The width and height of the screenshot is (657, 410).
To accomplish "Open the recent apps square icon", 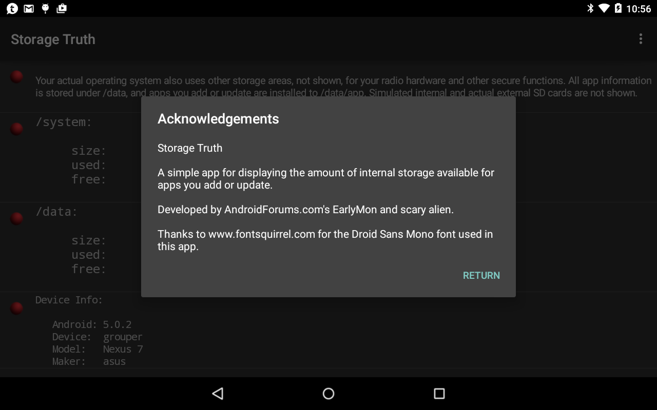I will (x=439, y=393).
